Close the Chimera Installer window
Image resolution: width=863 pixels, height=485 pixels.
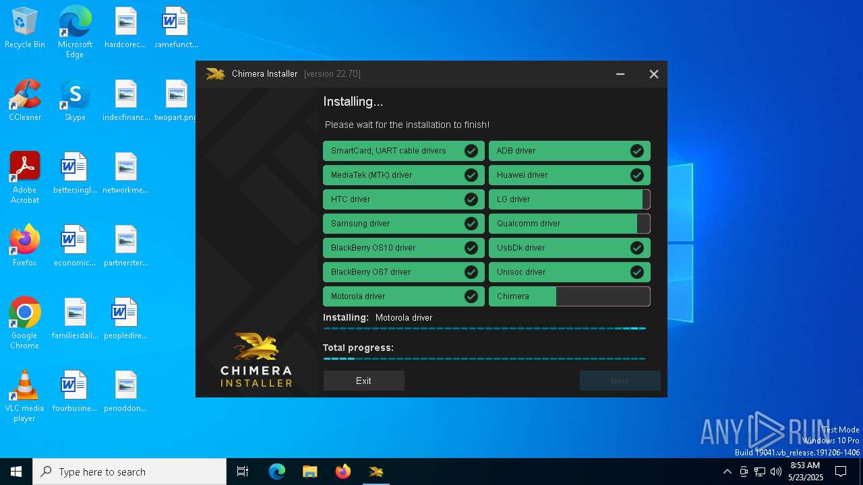[653, 74]
